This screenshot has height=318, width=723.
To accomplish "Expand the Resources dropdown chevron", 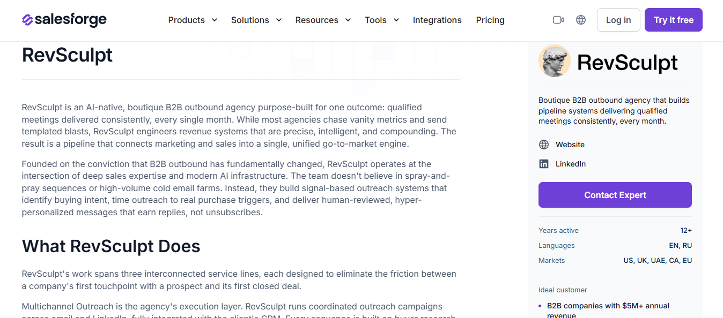I will [x=348, y=20].
